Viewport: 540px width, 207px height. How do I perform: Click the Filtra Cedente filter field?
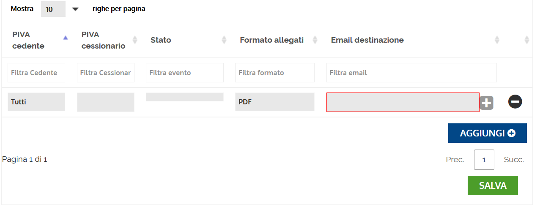36,73
